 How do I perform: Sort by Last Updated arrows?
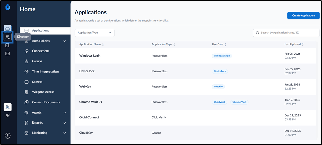click(x=303, y=44)
